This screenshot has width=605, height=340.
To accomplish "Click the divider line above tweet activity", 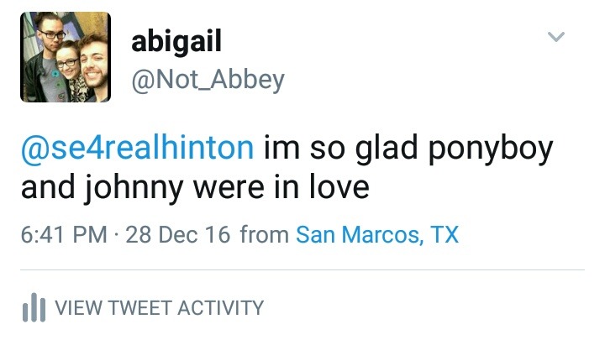I will [x=302, y=270].
